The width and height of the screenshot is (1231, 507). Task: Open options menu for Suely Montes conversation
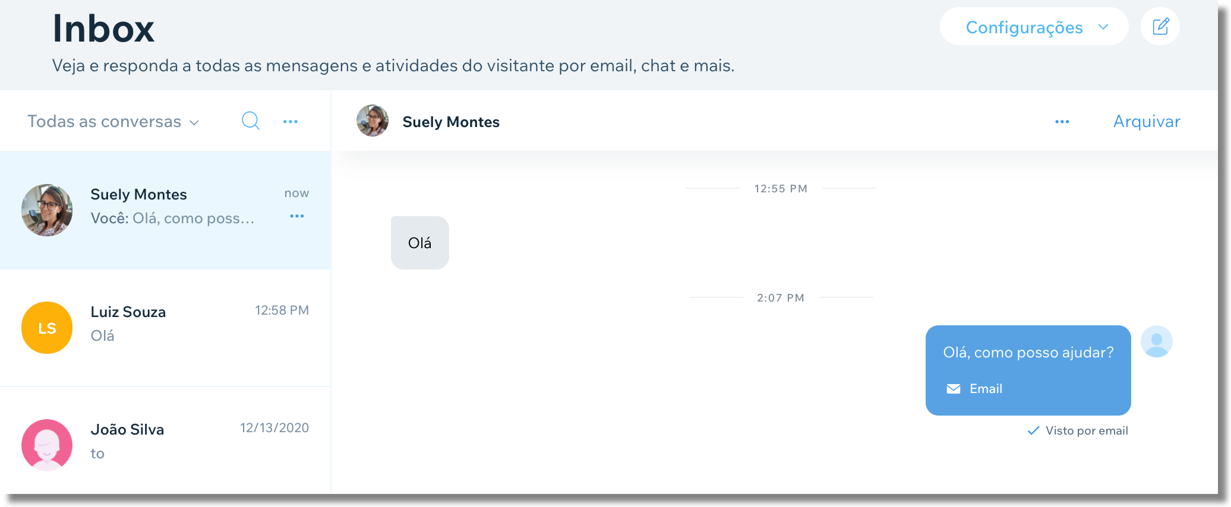click(x=296, y=216)
